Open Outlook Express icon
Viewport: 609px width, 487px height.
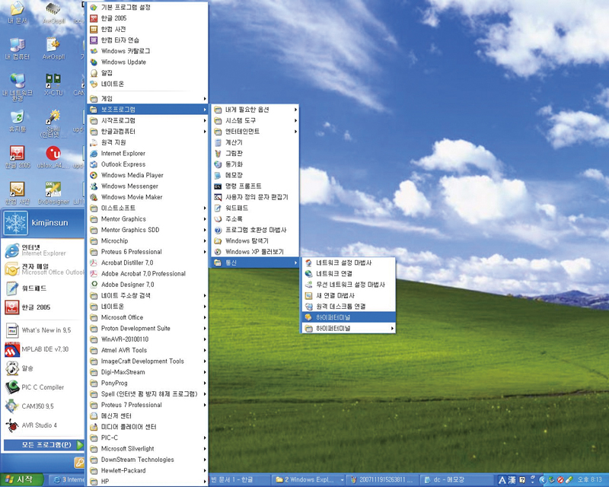94,164
